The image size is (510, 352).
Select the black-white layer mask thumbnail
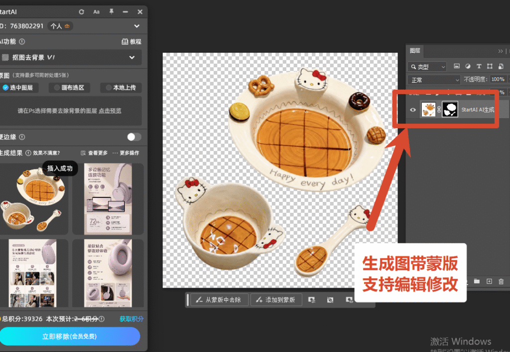[450, 109]
